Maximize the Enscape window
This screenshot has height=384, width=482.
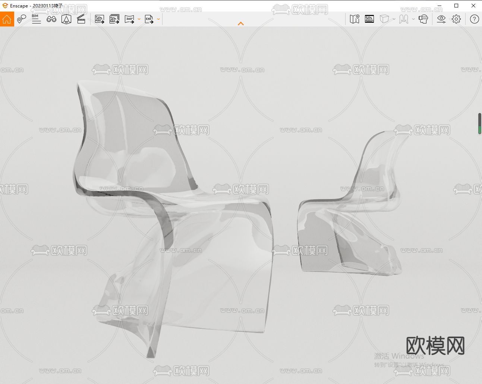click(x=456, y=6)
